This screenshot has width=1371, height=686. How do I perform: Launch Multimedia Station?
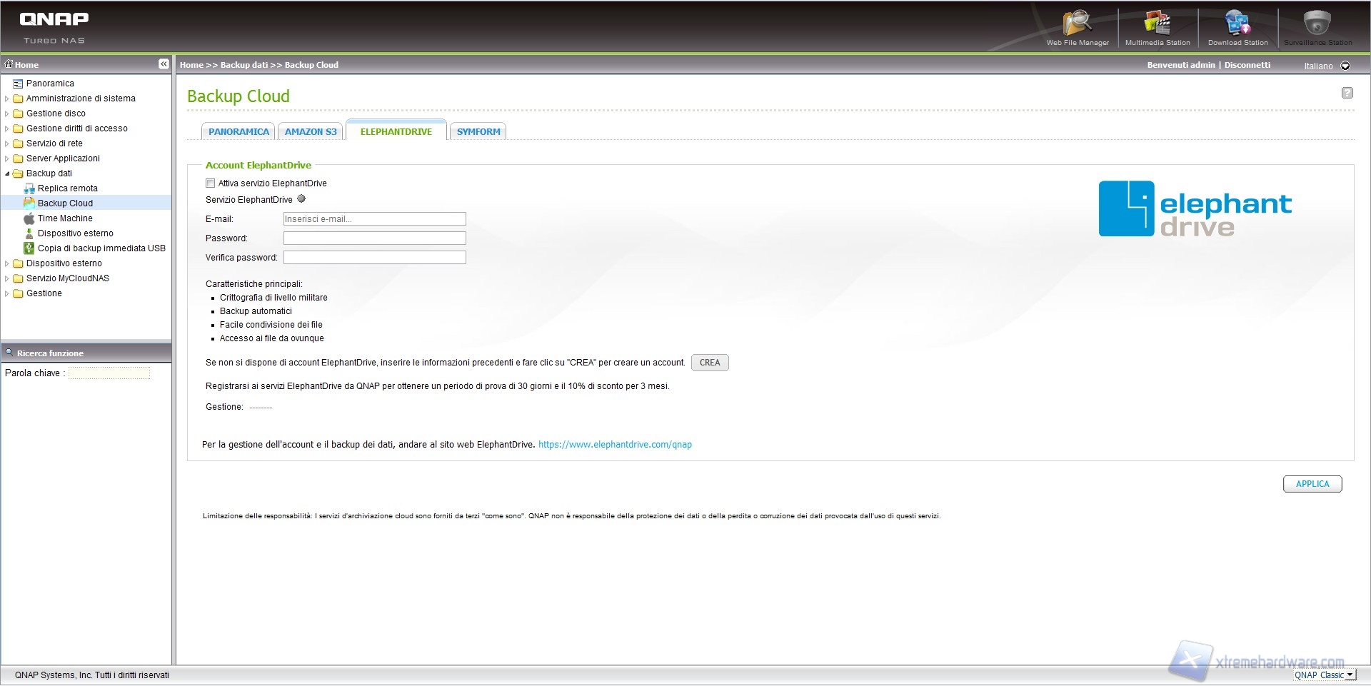click(1157, 25)
